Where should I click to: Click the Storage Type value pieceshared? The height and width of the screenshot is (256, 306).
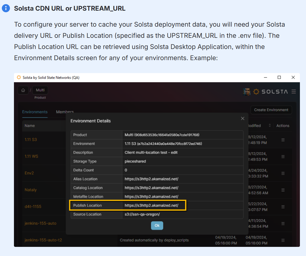click(x=135, y=161)
